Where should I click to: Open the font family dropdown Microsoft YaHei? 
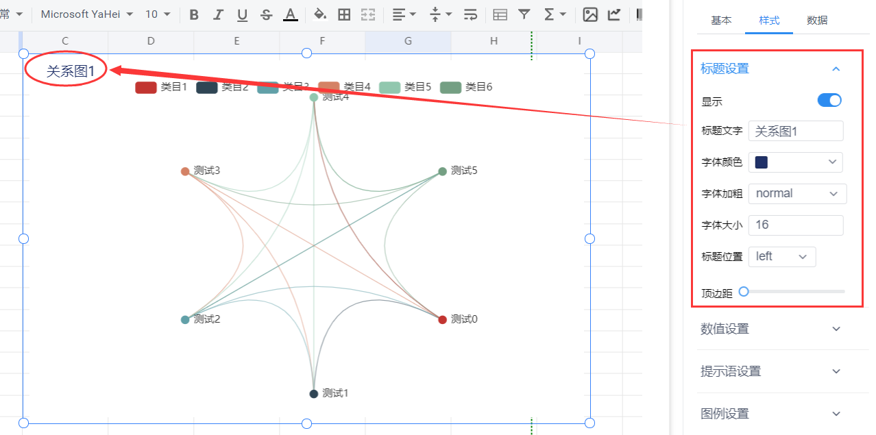(x=87, y=14)
